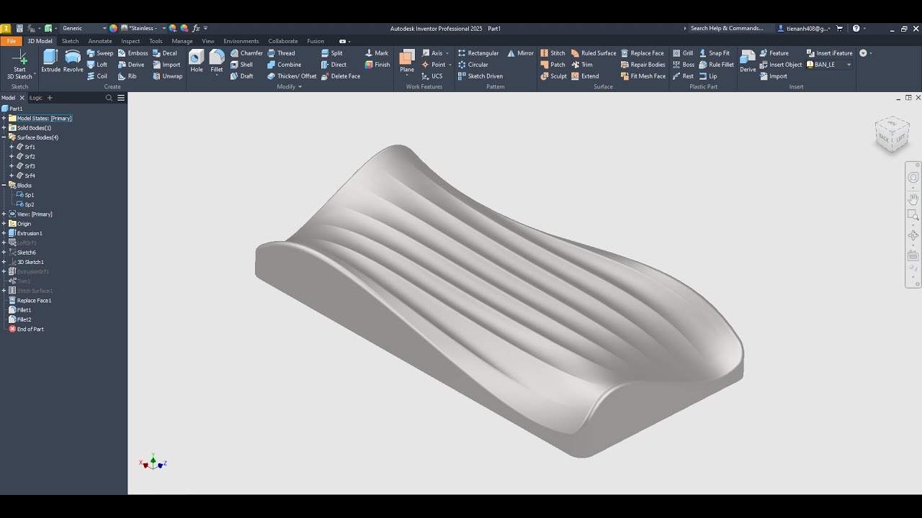Image resolution: width=922 pixels, height=518 pixels.
Task: Expand the Srf1 surface node
Action: [x=12, y=147]
